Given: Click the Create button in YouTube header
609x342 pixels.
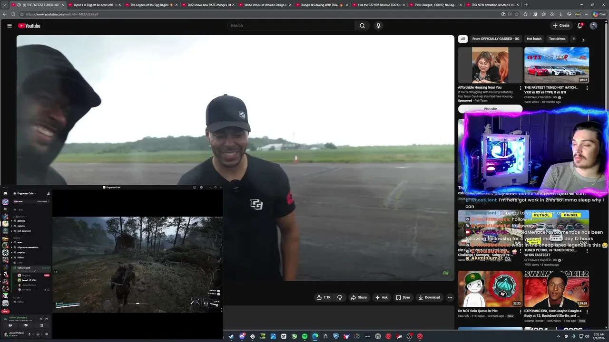Looking at the screenshot, I should pyautogui.click(x=561, y=26).
